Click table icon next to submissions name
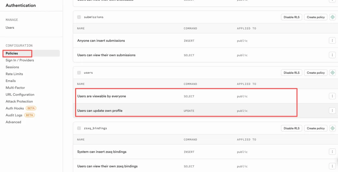The image size is (338, 172). click(x=79, y=17)
